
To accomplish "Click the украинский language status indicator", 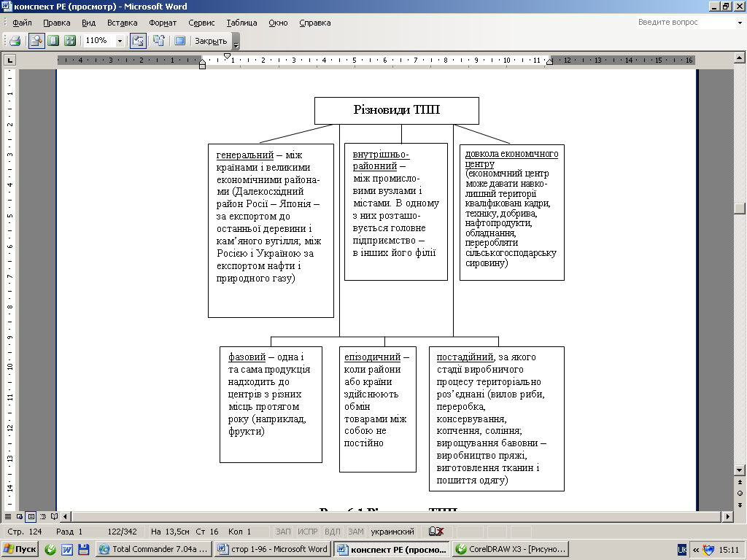I will pos(392,532).
